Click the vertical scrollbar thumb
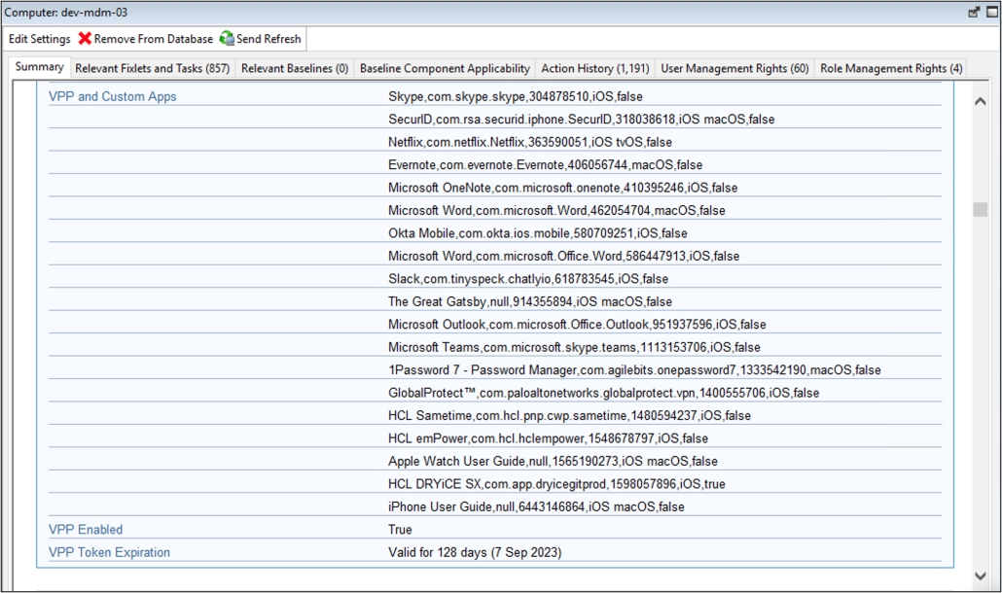1002x593 pixels. point(980,210)
